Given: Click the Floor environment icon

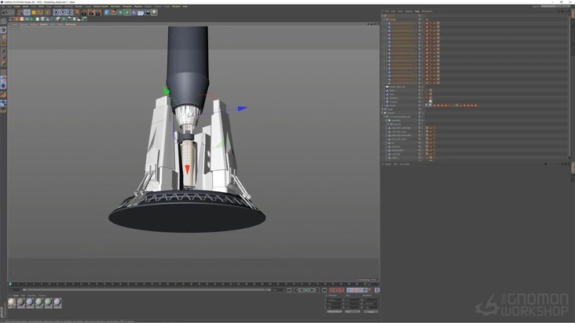Looking at the screenshot, I should coord(141,13).
